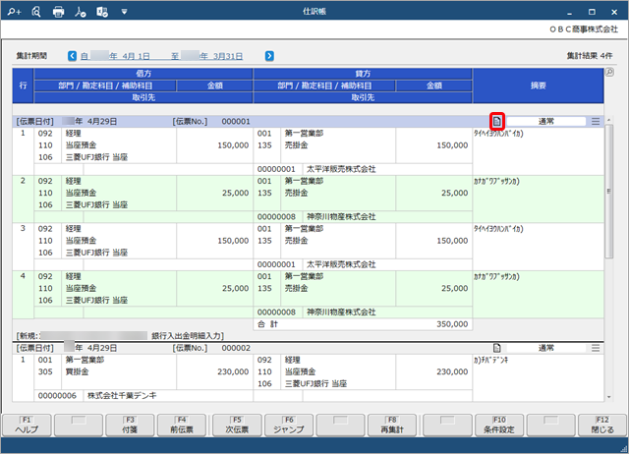Click the F6 ジャンプ button

click(289, 426)
